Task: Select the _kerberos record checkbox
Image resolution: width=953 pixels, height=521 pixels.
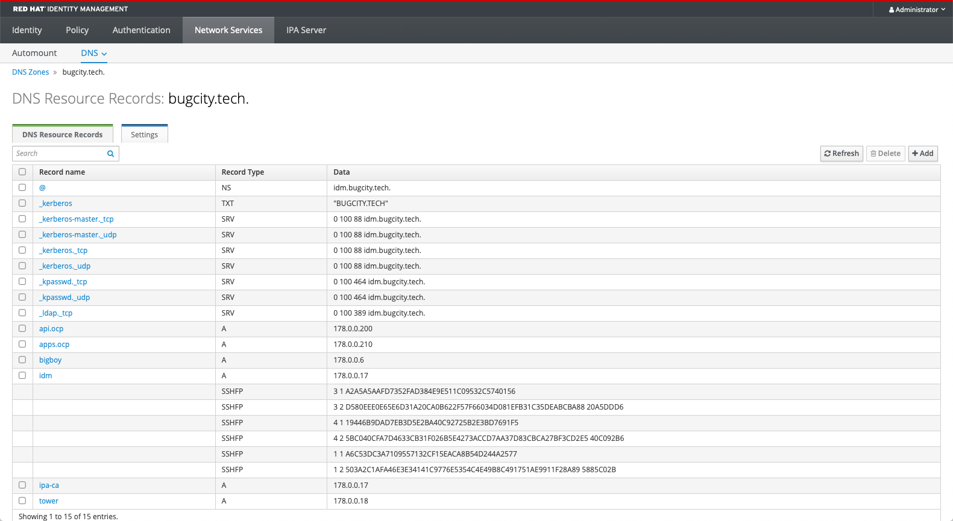Action: [x=22, y=203]
